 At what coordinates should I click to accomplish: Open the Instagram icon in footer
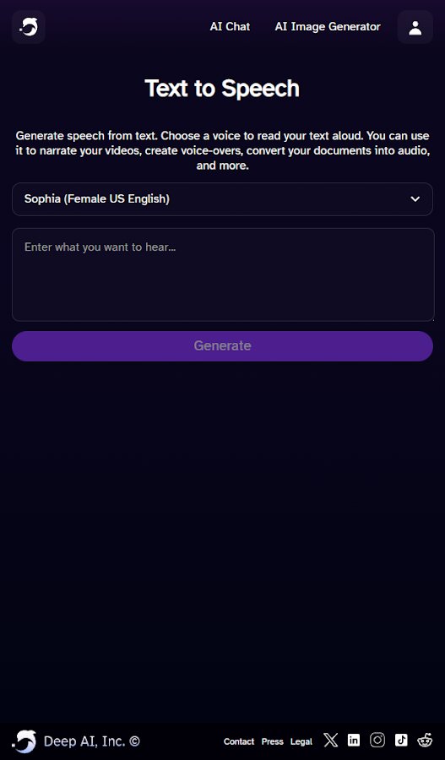[x=377, y=740]
